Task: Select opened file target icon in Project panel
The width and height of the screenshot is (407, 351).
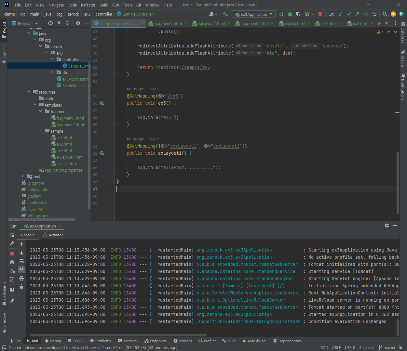Action: click(50, 23)
